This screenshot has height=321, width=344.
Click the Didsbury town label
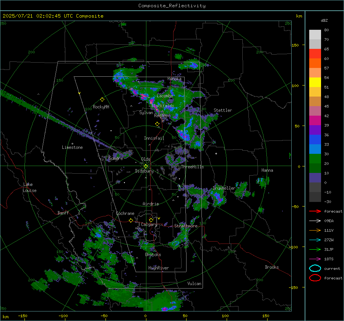tap(144, 171)
